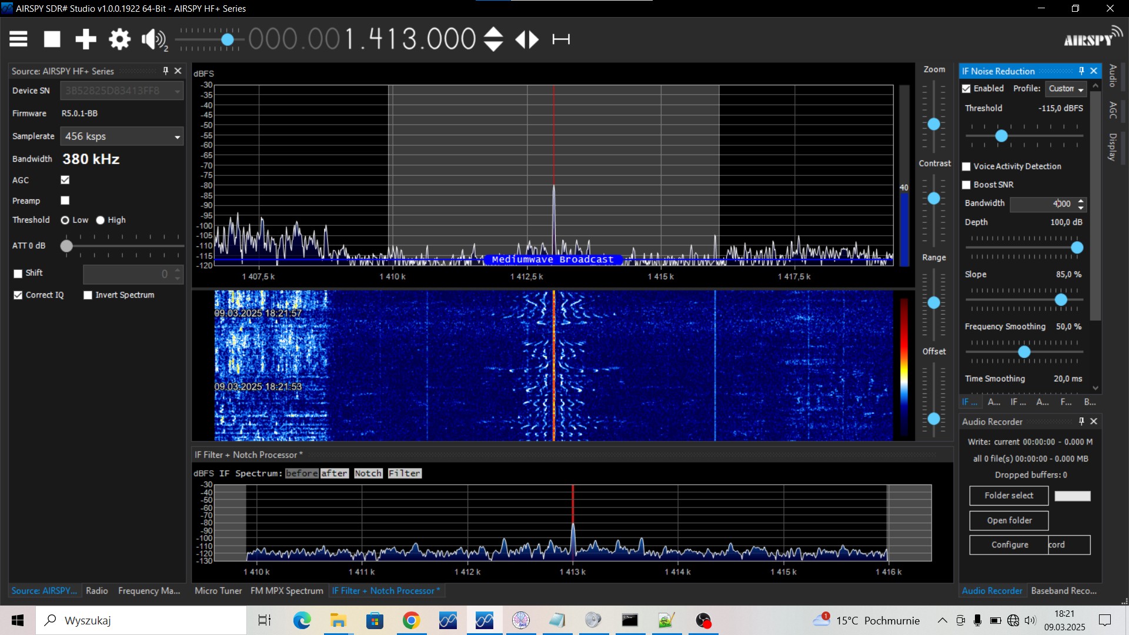The width and height of the screenshot is (1129, 635).
Task: Open the notification center icon
Action: point(1105,620)
